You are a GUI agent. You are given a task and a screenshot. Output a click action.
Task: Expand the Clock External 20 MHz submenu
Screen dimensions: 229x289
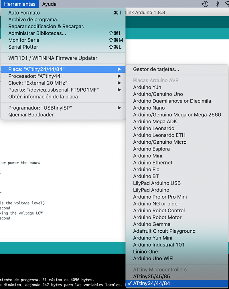tap(63, 83)
